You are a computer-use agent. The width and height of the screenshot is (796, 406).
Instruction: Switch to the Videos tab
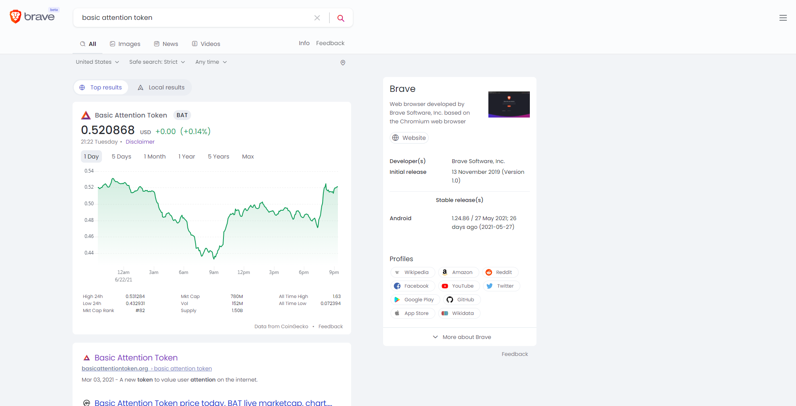pos(206,44)
